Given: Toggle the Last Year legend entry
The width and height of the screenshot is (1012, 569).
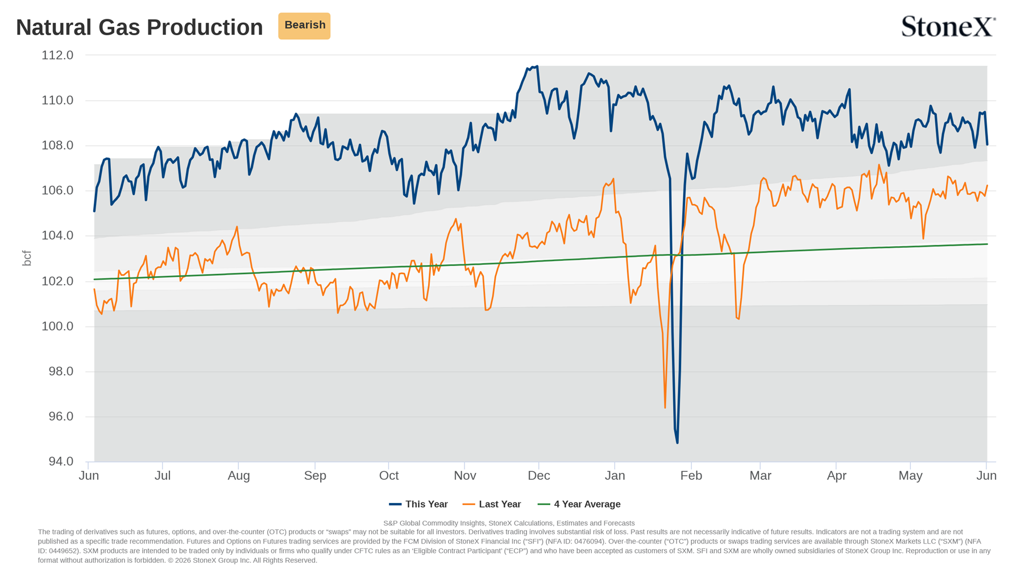Looking at the screenshot, I should pos(492,504).
